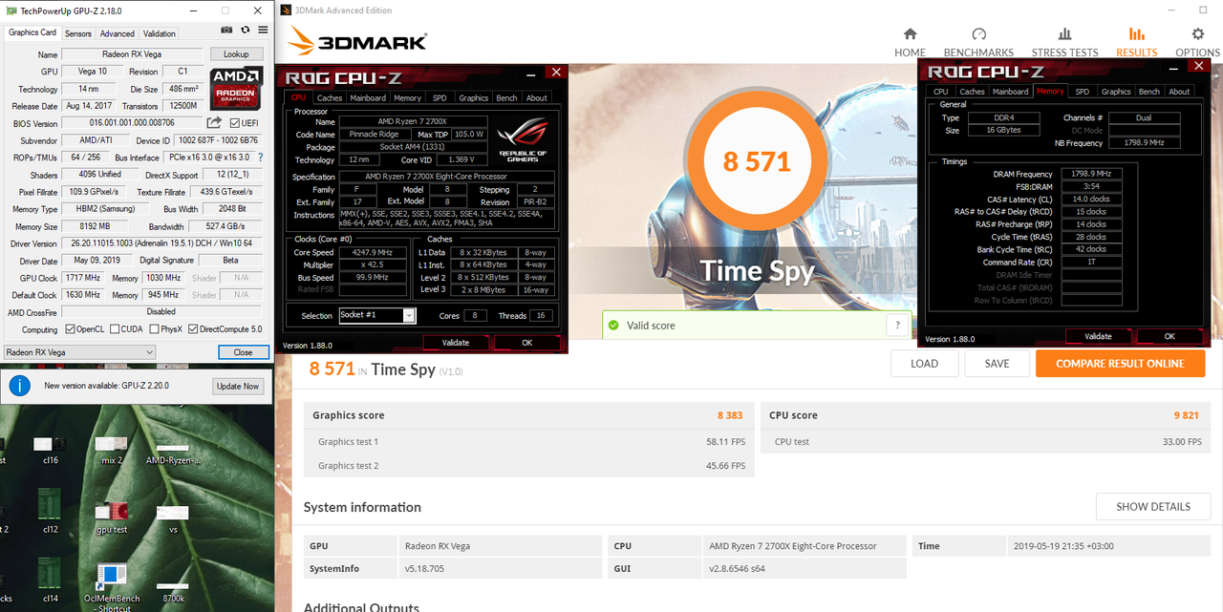Switch to Sensors tab in GPU-Z
This screenshot has height=612, width=1223.
click(x=77, y=33)
